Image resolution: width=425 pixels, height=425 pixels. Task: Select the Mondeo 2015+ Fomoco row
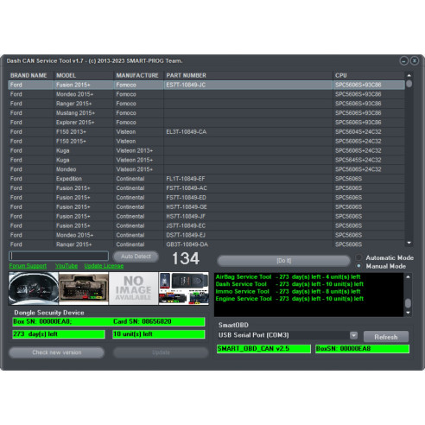tap(206, 94)
